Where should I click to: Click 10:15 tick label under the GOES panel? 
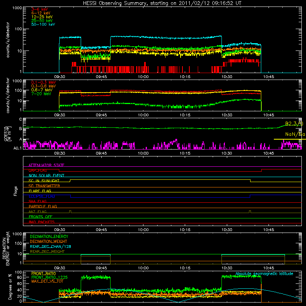coord(185,153)
